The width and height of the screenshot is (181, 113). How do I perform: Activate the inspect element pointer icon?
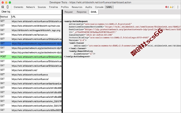(x=3, y=7)
